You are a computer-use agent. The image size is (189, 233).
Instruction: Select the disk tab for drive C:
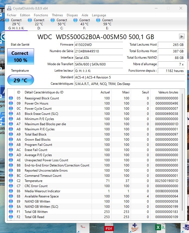click(62, 24)
